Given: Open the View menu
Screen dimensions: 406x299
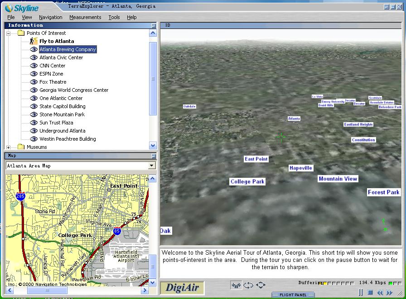Looking at the screenshot, I should [x=27, y=17].
